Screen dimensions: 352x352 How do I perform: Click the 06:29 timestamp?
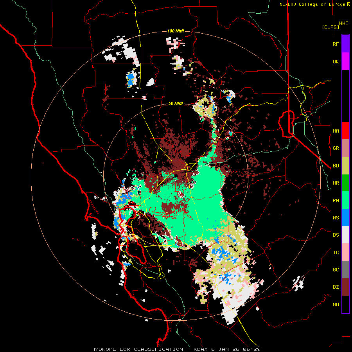(251, 349)
